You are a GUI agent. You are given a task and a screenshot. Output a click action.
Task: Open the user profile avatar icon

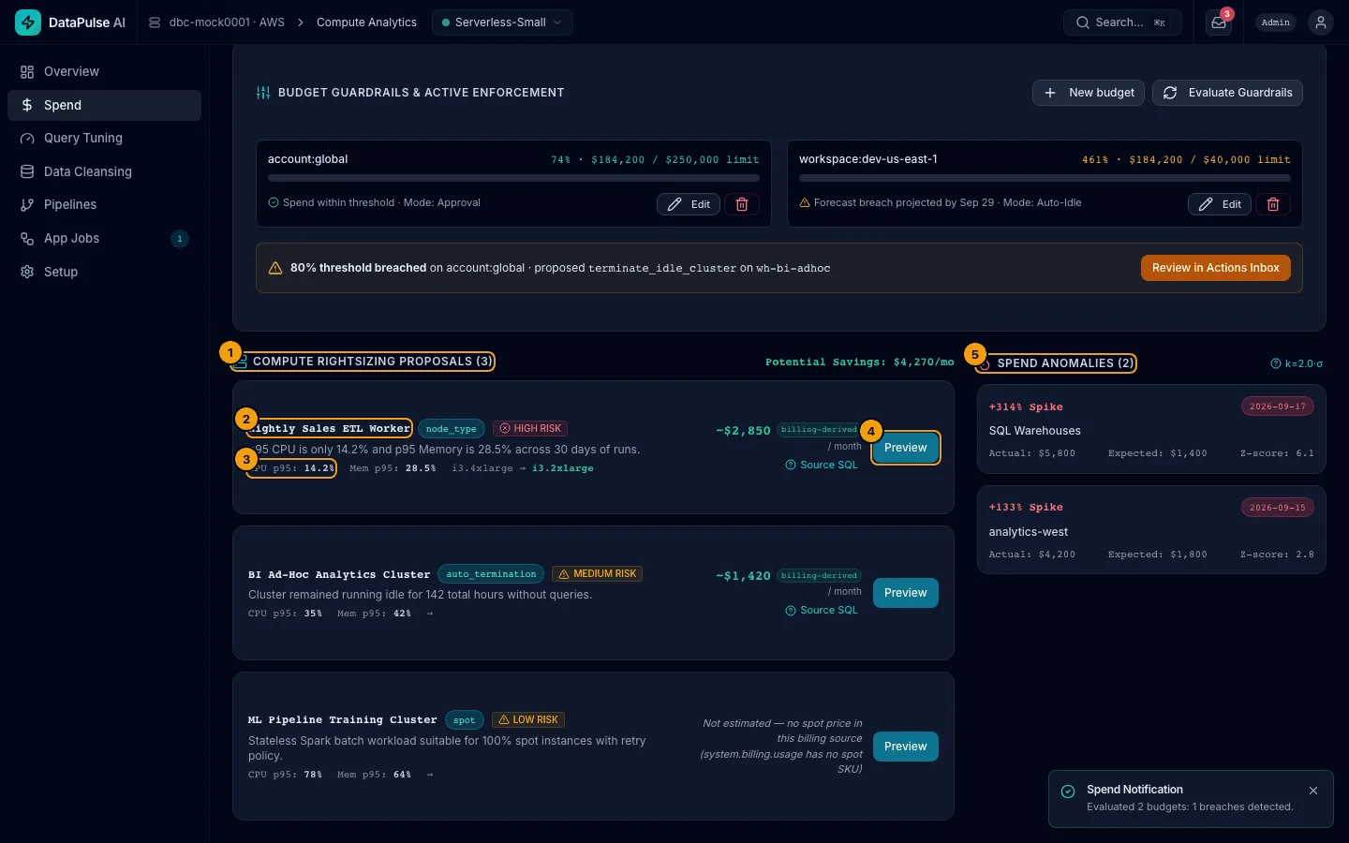1321,22
